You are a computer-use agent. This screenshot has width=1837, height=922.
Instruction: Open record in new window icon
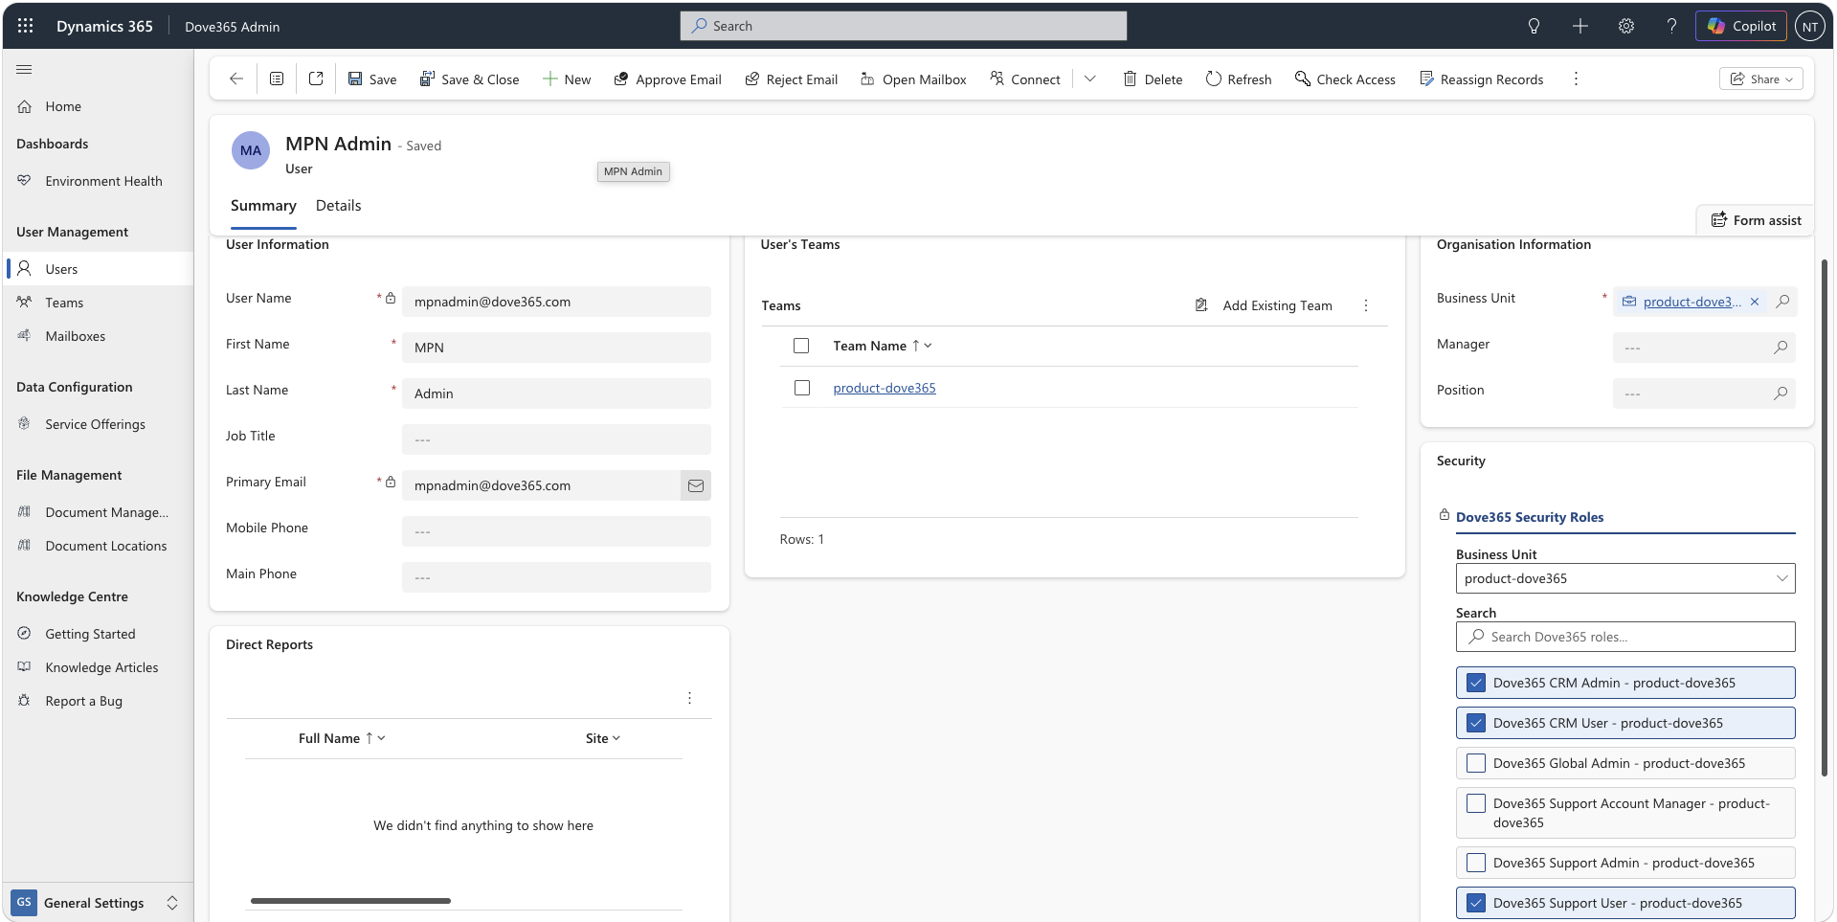click(316, 79)
